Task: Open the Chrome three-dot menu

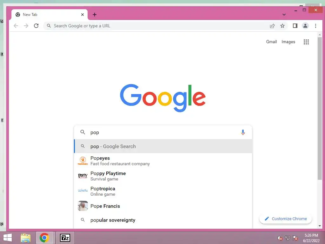Action: pos(315,26)
